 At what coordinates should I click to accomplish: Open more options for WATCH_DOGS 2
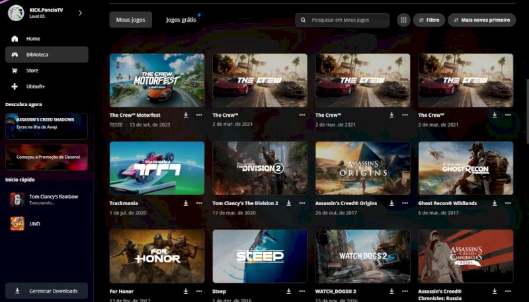pyautogui.click(x=405, y=291)
